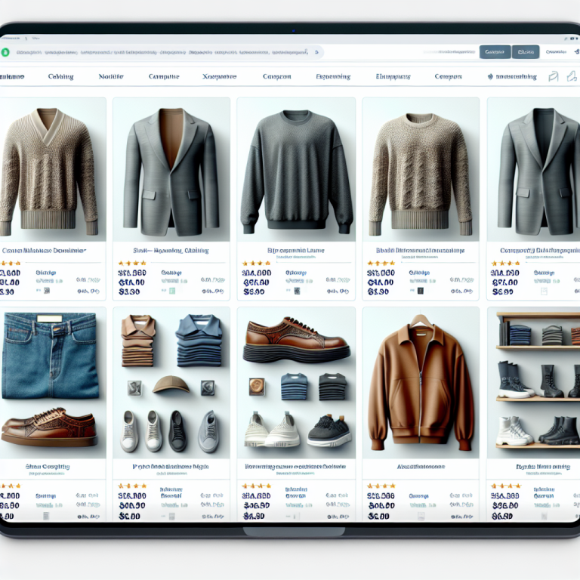The height and width of the screenshot is (580, 580).
Task: Open the brown zip-up jacket product image
Action: click(x=421, y=383)
